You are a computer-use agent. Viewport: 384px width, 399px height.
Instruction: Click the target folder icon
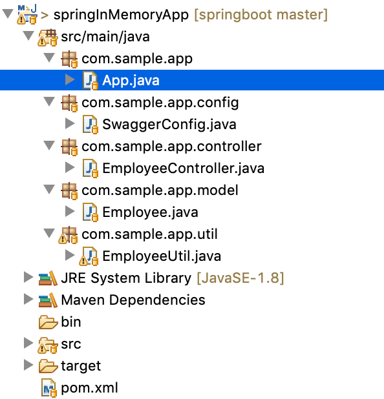48,366
